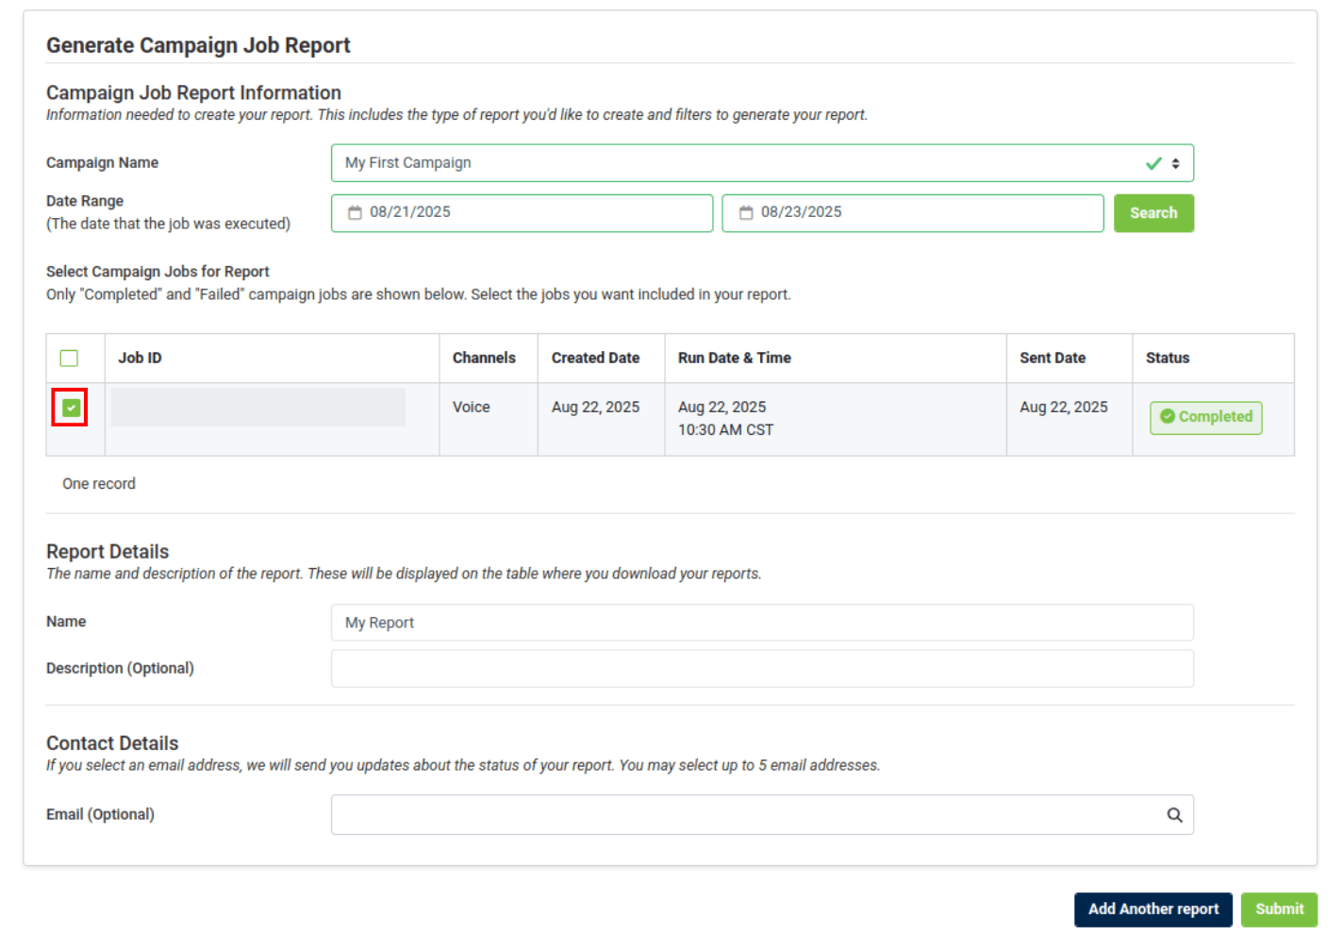Image resolution: width=1343 pixels, height=951 pixels.
Task: Toggle the select-all checkbox in table header
Action: [x=69, y=359]
